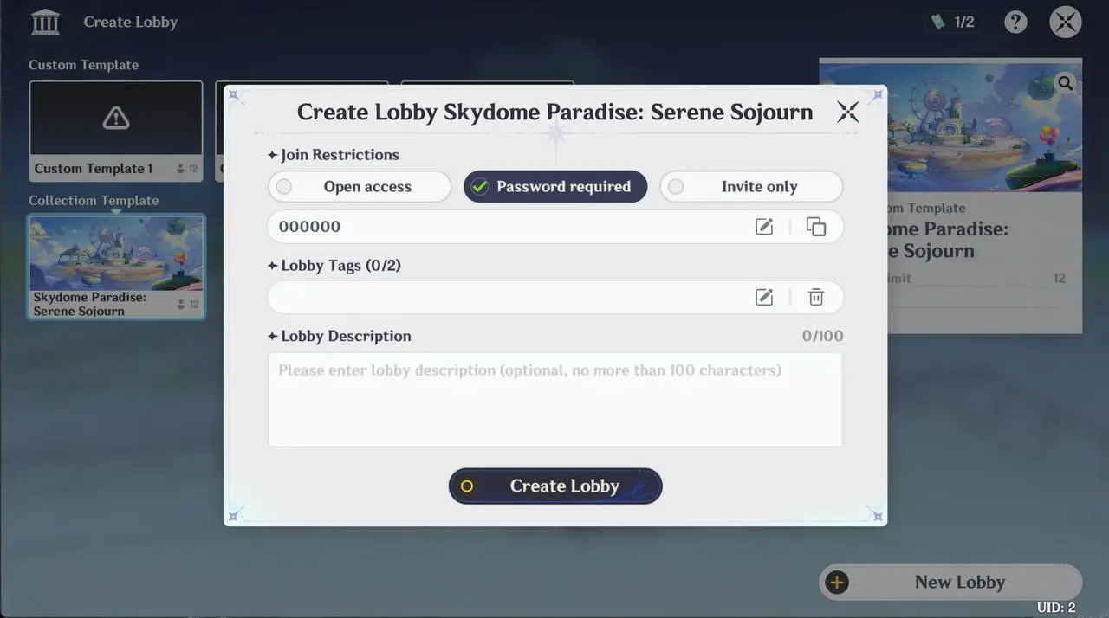
Task: Click the New Lobby button
Action: 950,582
